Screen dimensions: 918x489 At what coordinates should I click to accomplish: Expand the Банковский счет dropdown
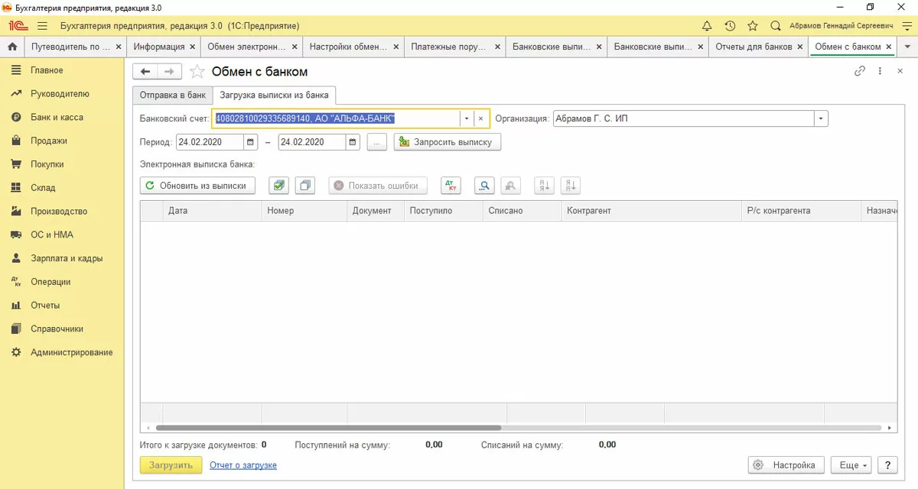pyautogui.click(x=466, y=119)
